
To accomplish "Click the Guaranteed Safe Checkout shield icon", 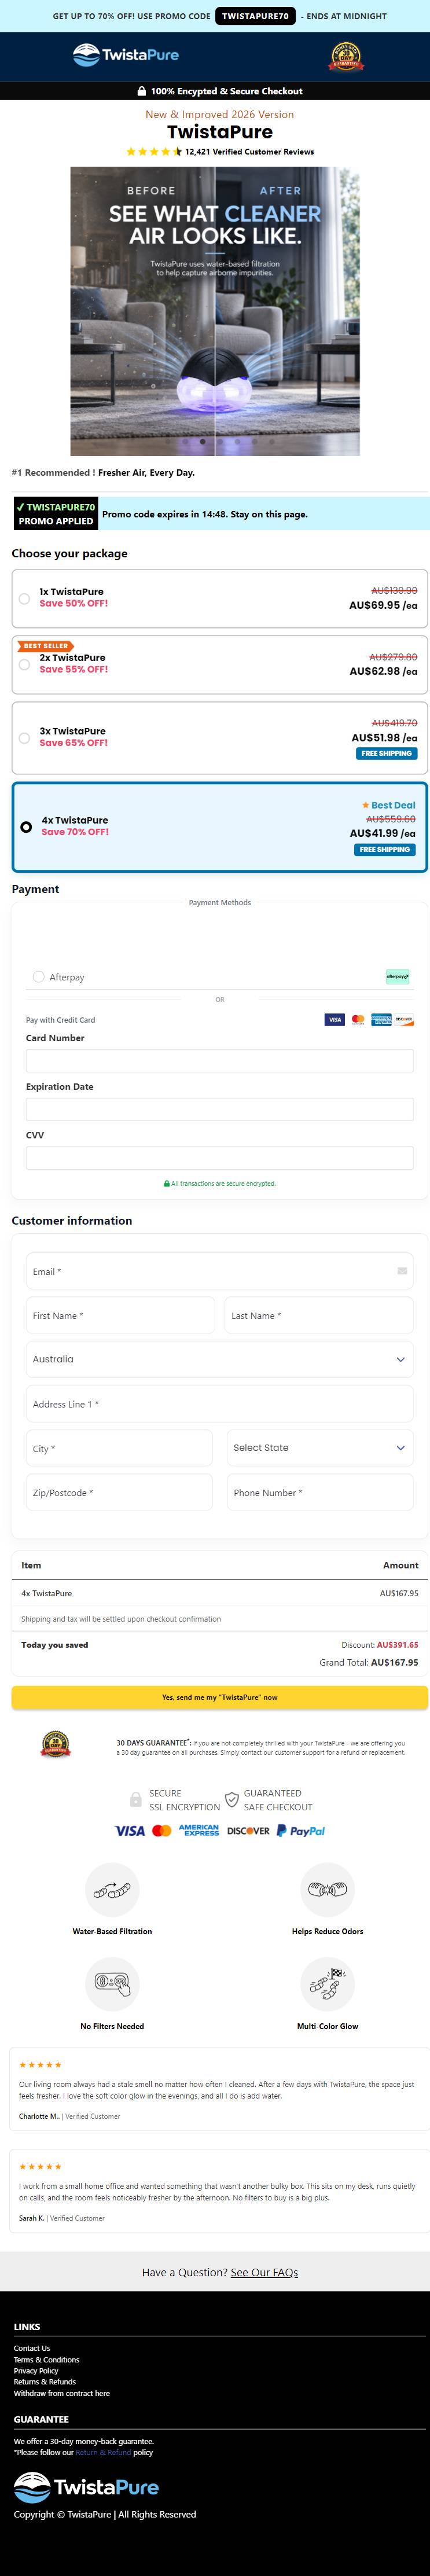I will click(x=231, y=1800).
